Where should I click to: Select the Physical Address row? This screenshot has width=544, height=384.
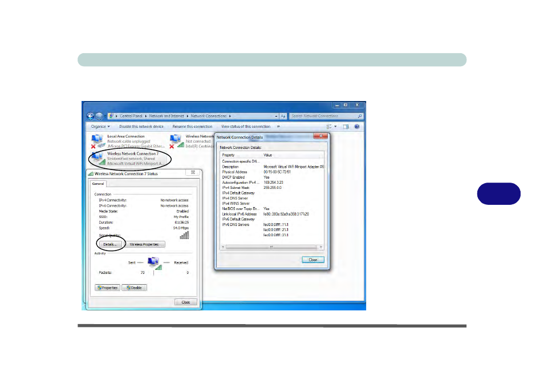pos(273,172)
